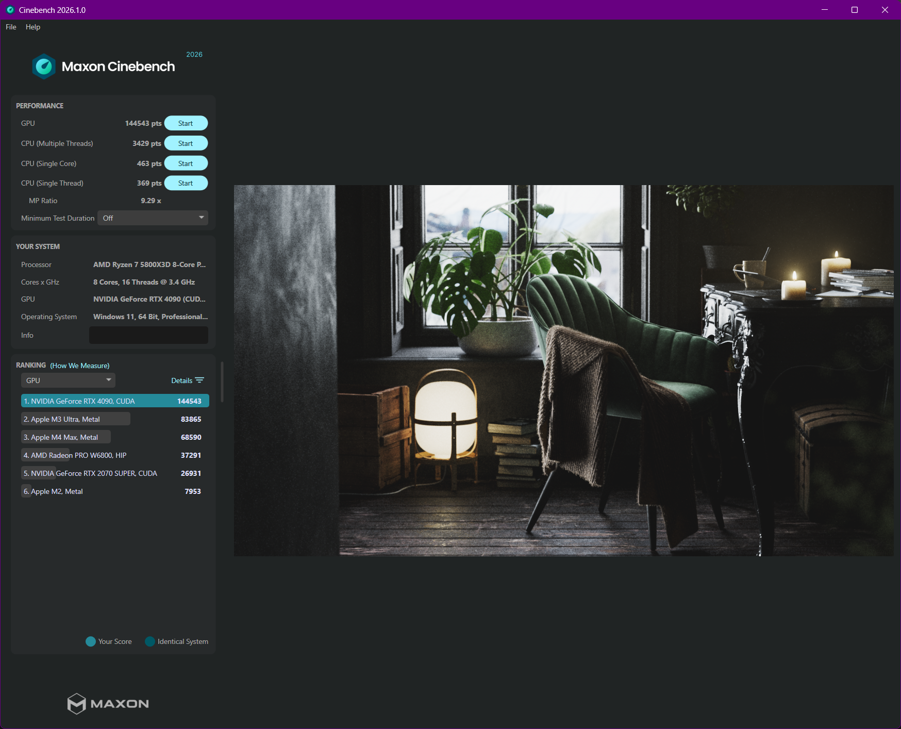Open the File menu

pos(11,27)
